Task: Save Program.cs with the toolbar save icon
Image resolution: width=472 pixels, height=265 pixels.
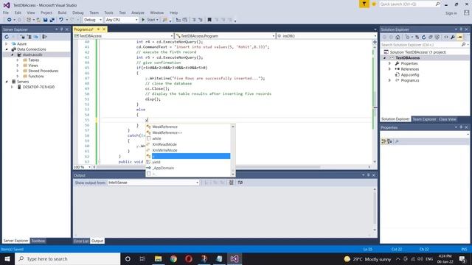Action: (x=45, y=20)
